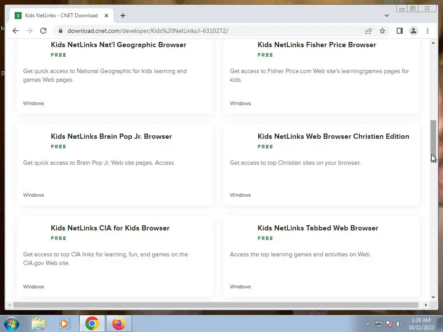Open the taskbar clock and date

pyautogui.click(x=421, y=324)
